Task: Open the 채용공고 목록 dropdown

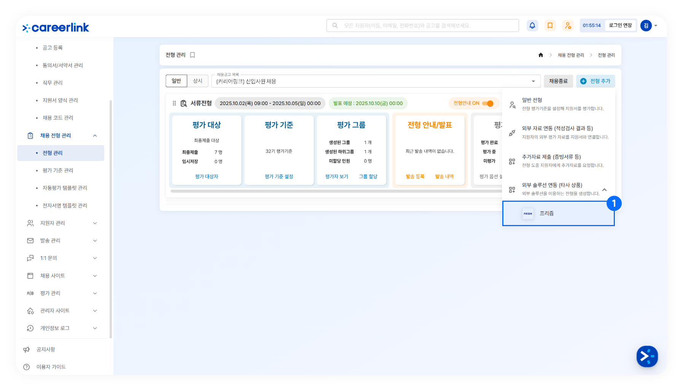Action: 376,81
